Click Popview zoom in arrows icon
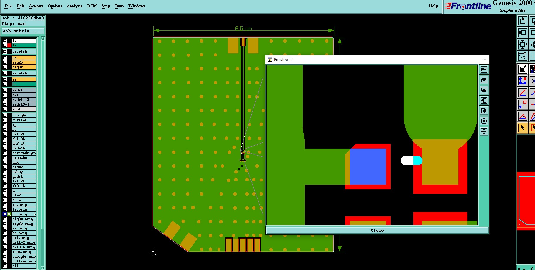Viewport: 535px width, 270px height. (x=484, y=121)
